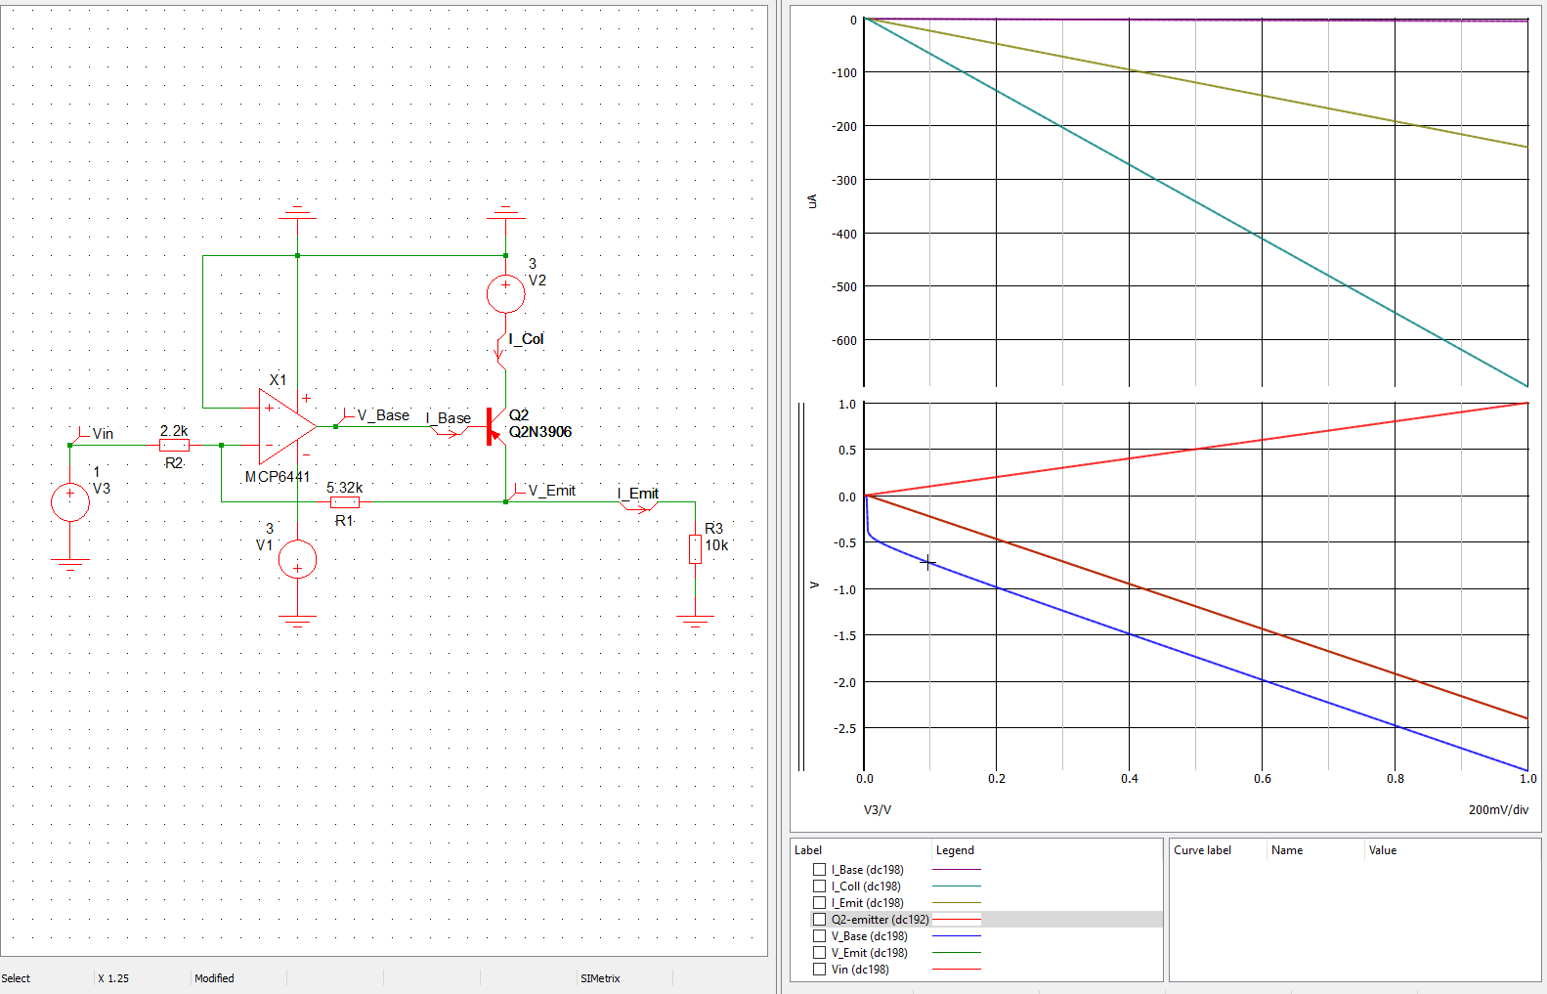The height and width of the screenshot is (994, 1547).
Task: Select the R2 2.2k resistor
Action: [x=174, y=446]
